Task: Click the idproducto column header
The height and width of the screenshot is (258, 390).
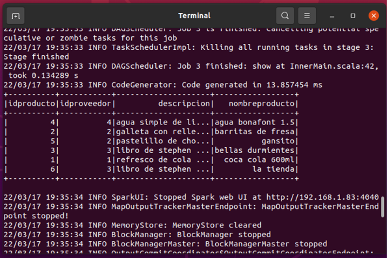Action: point(32,104)
